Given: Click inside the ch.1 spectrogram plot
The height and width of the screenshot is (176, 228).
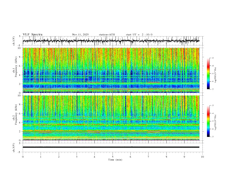Looking at the screenshot, I should pos(111,70).
